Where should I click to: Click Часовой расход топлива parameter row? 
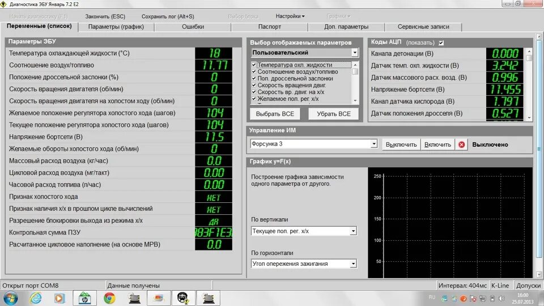tap(120, 185)
